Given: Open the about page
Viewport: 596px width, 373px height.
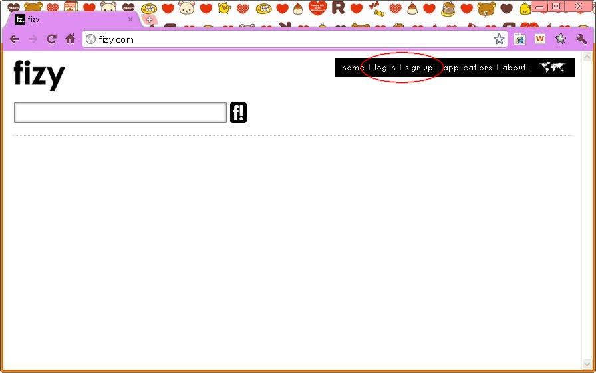Looking at the screenshot, I should point(514,68).
